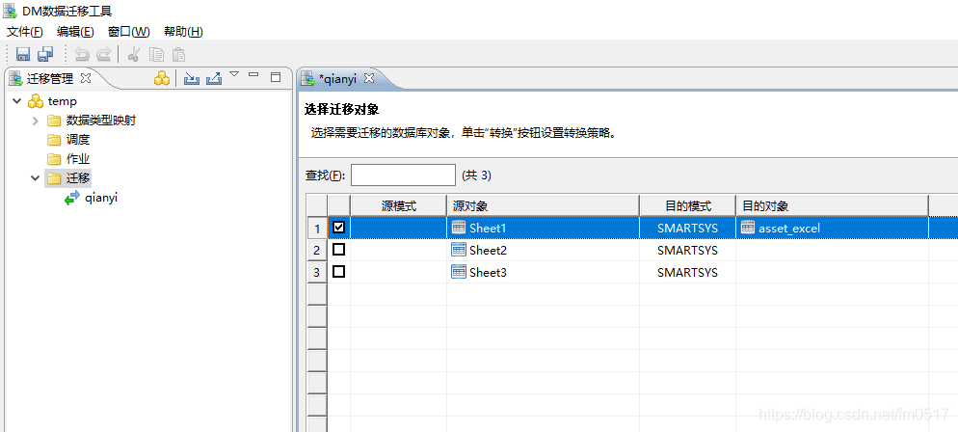Maximize the migration management panel
The width and height of the screenshot is (958, 432).
(x=276, y=77)
